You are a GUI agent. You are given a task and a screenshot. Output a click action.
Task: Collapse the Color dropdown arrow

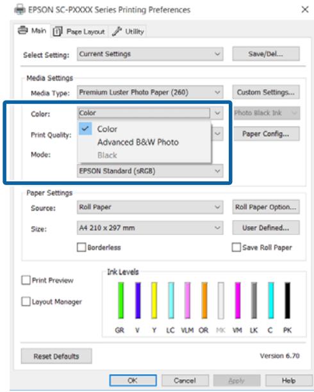[x=217, y=113]
